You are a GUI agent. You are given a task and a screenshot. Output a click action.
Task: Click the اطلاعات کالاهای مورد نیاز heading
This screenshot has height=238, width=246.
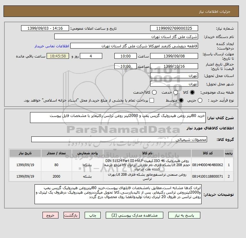click(210, 128)
